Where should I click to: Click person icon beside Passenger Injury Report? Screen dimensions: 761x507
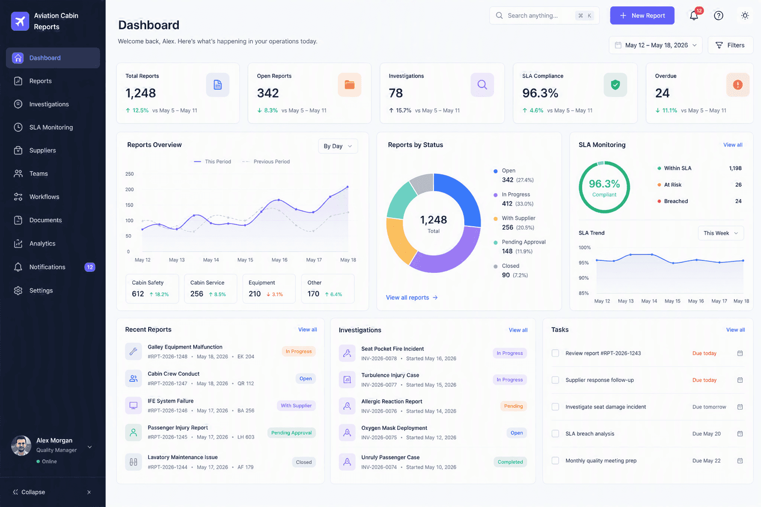133,432
